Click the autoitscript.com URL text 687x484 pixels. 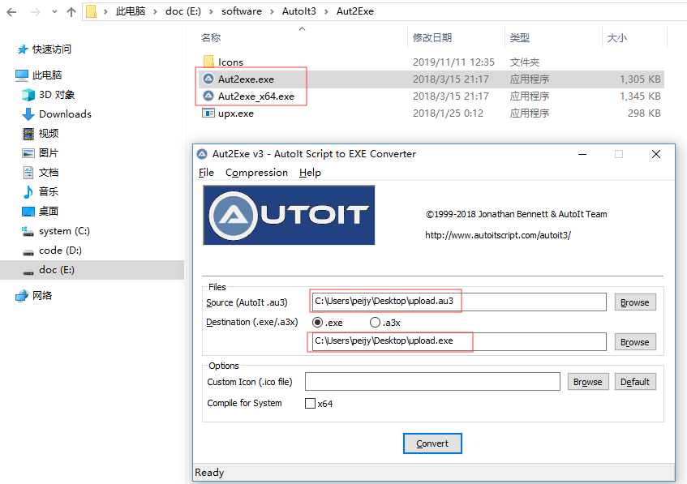pos(498,235)
